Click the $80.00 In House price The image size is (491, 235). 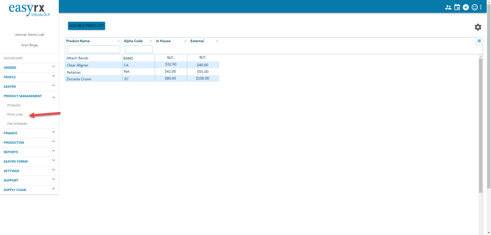coord(170,78)
